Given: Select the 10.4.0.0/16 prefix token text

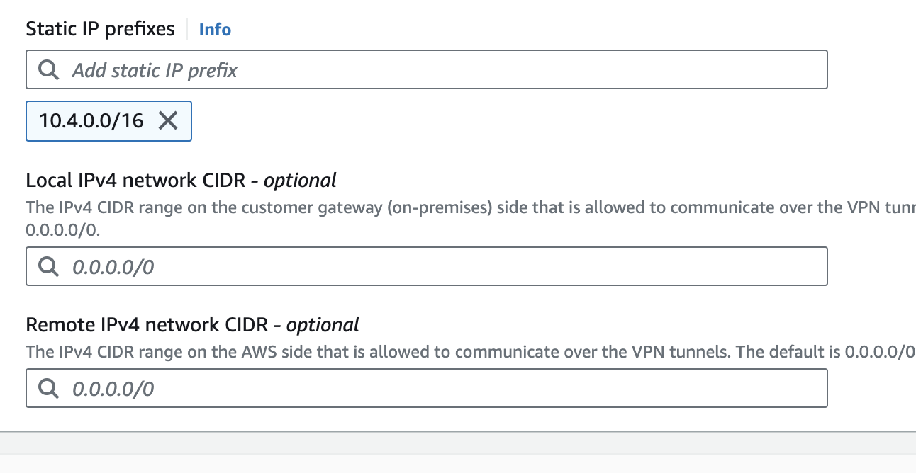Looking at the screenshot, I should click(91, 121).
